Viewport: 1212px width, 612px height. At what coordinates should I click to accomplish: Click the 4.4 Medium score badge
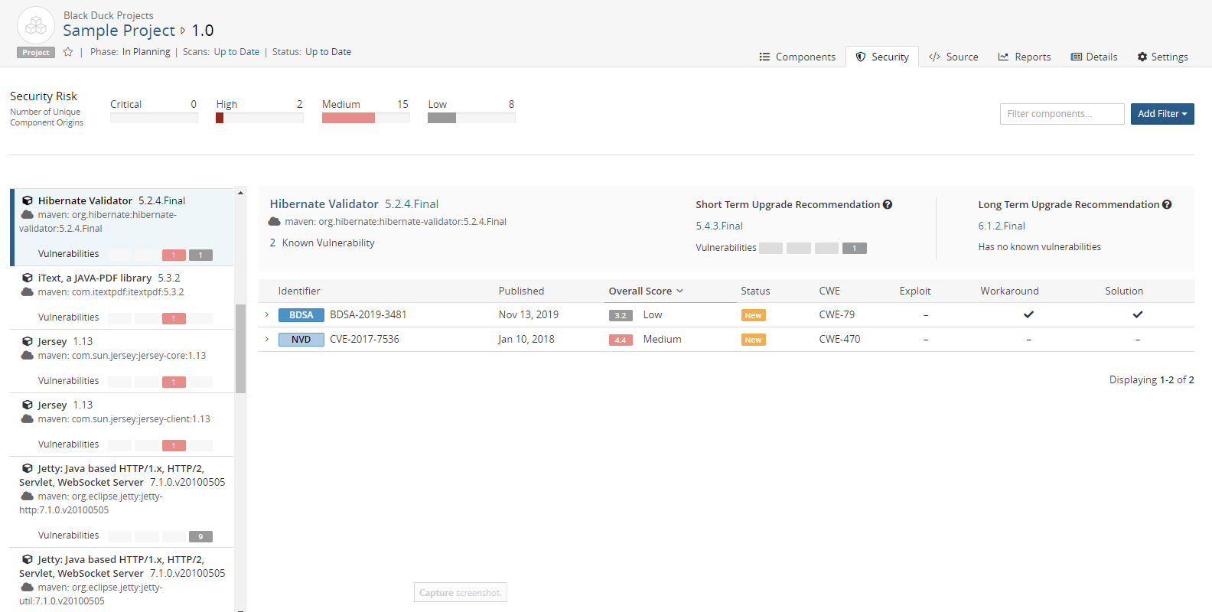coord(621,340)
